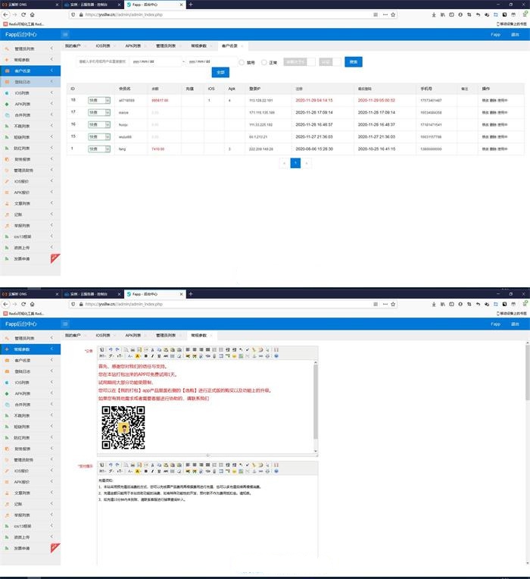Click the about globe icon in the 支付提示 editor
The height and width of the screenshot is (579, 530).
click(x=276, y=471)
